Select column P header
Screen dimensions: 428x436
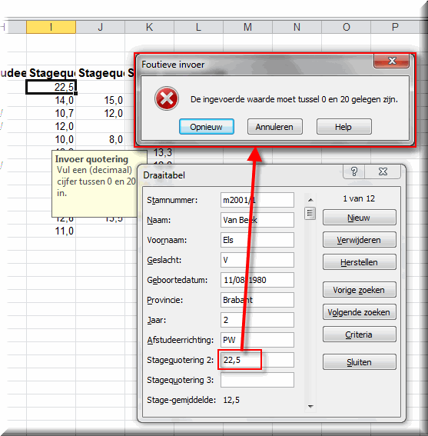coord(395,27)
